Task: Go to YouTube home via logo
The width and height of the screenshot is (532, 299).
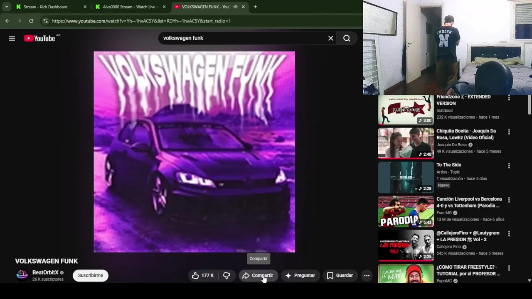Action: 39,38
